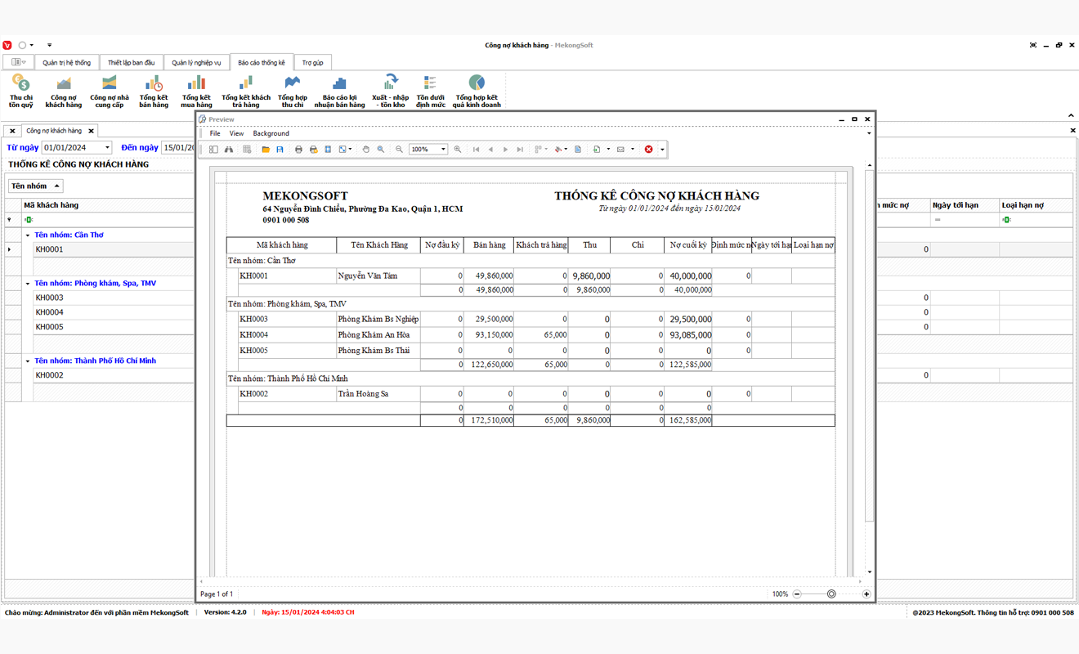Toggle the document map in Preview toolbar
Image resolution: width=1079 pixels, height=654 pixels.
pos(213,150)
